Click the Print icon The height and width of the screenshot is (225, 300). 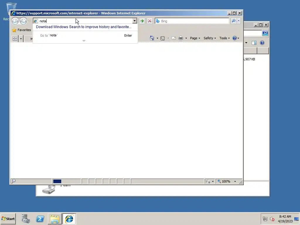180,38
